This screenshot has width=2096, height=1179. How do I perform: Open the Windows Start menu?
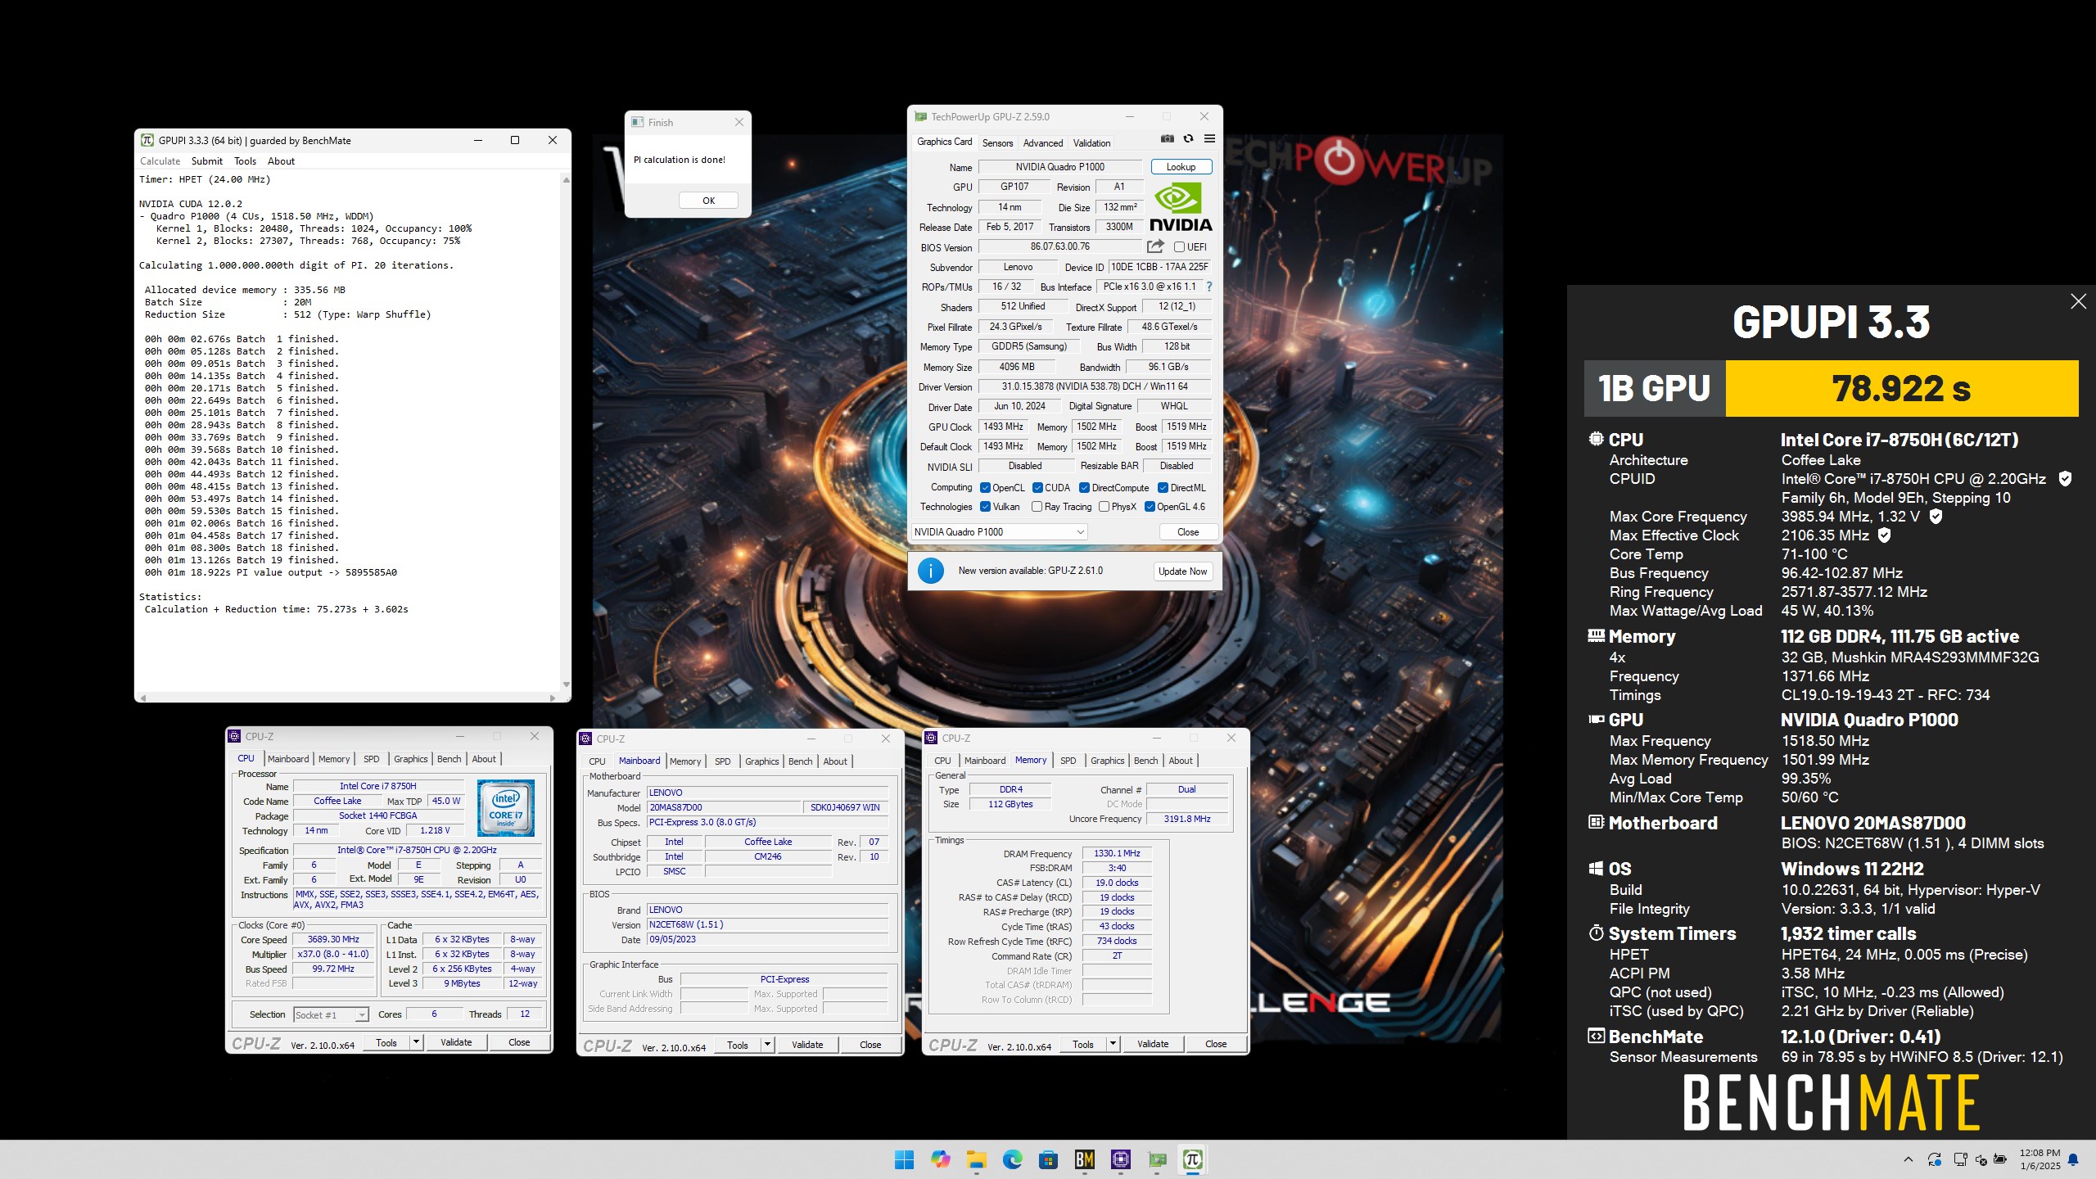(x=904, y=1159)
